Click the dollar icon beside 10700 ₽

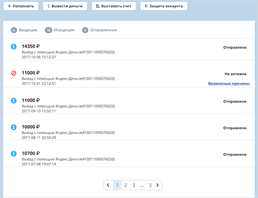pyautogui.click(x=14, y=153)
